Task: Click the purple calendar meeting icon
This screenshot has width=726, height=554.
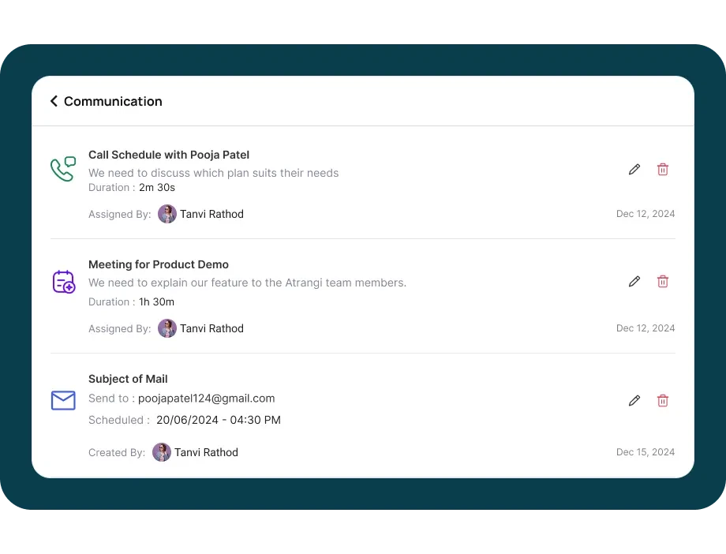Action: click(x=63, y=282)
